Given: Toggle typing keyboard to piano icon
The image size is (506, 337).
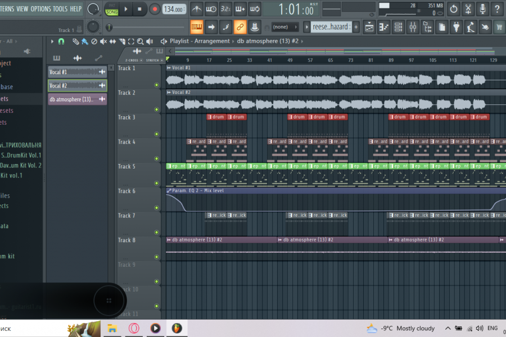Looking at the screenshot, I should pos(197,27).
